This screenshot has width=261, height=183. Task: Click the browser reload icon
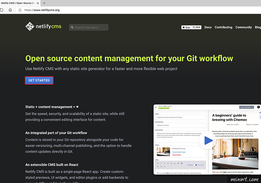(x=2, y=10)
